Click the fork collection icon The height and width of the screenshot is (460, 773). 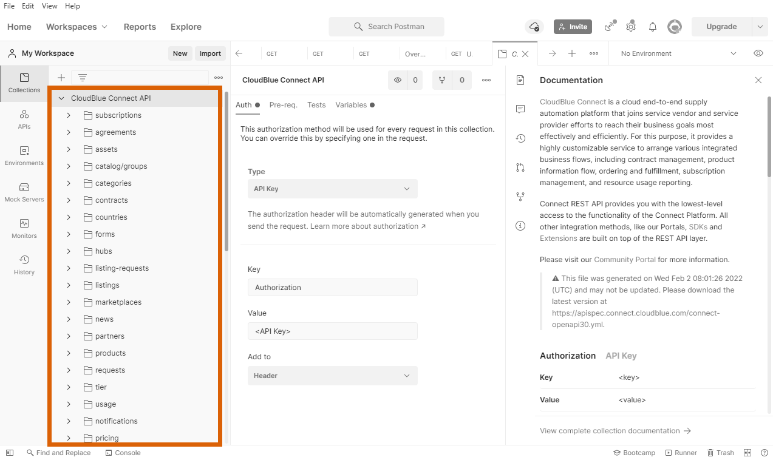[442, 80]
